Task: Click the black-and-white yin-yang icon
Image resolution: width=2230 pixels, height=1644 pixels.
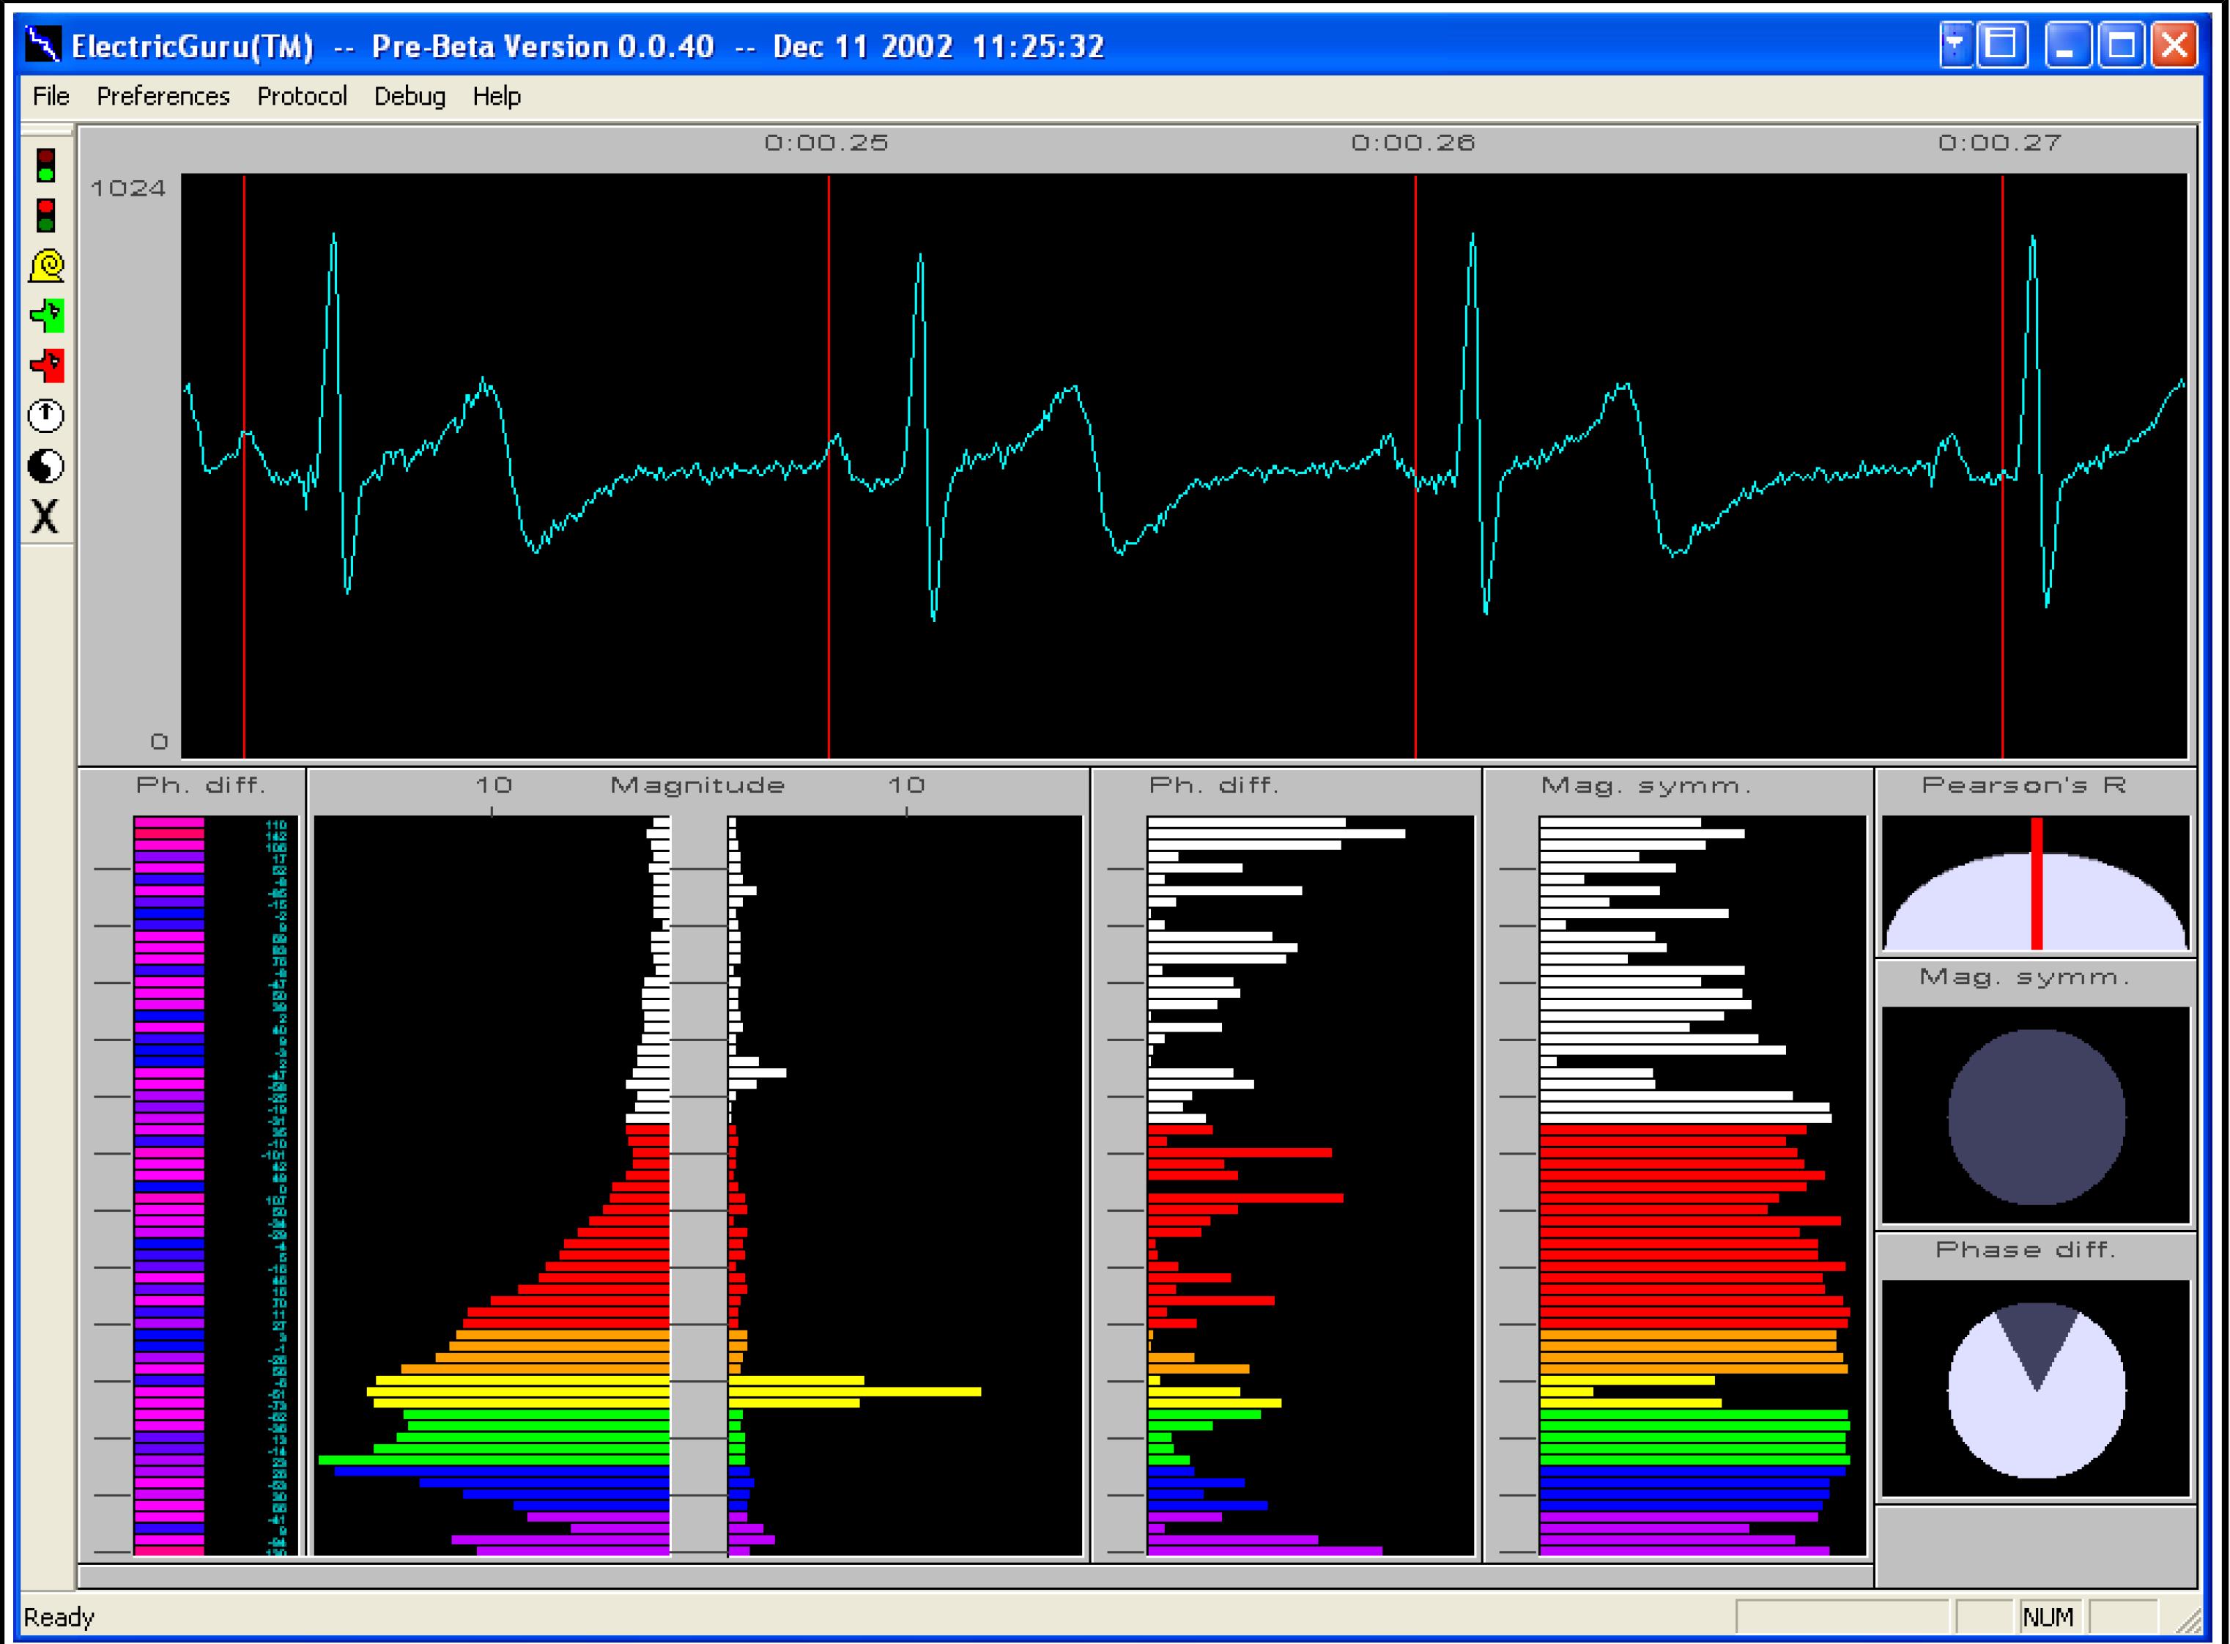Action: tap(45, 466)
